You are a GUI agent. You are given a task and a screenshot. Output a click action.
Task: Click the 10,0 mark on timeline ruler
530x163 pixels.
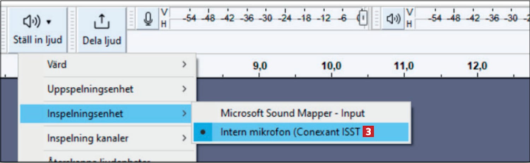(331, 66)
